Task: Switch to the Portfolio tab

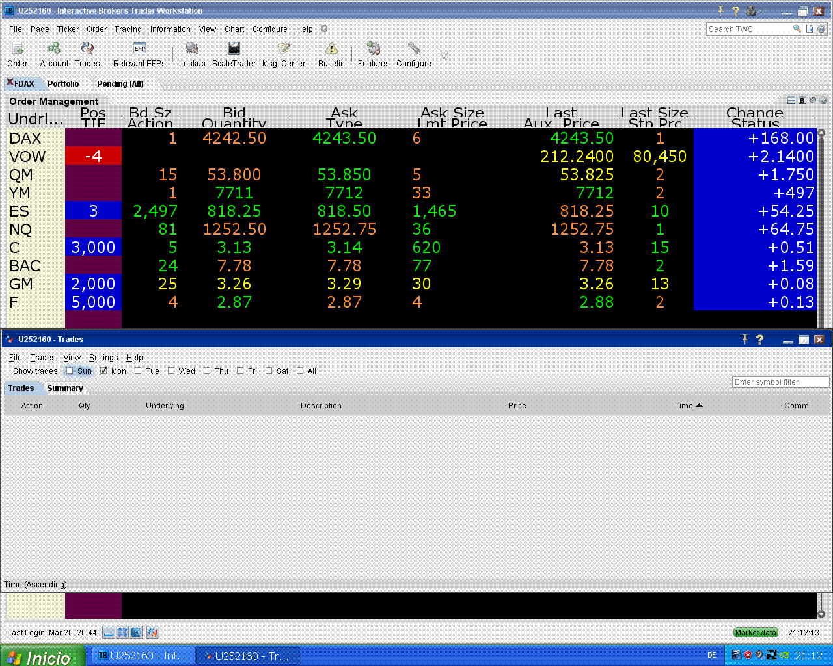Action: tap(63, 83)
